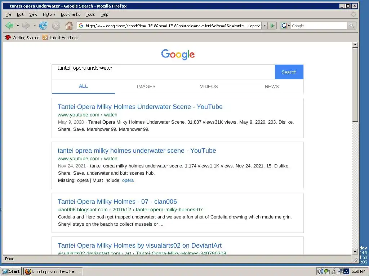The width and height of the screenshot is (369, 276).
Task: Close the Firefox window
Action: (x=355, y=6)
